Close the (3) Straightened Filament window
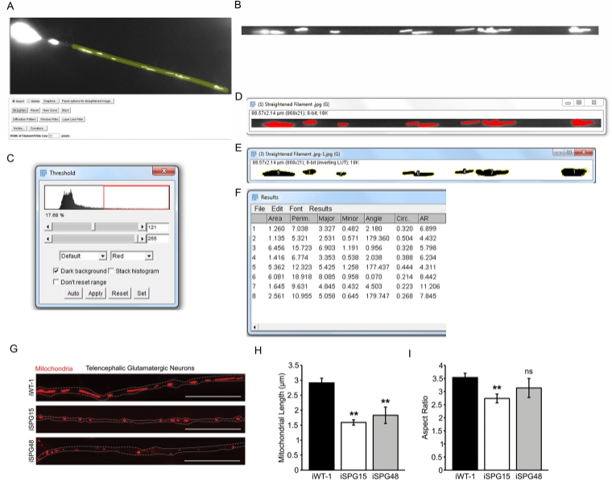Image resolution: width=612 pixels, height=485 pixels. [584, 153]
